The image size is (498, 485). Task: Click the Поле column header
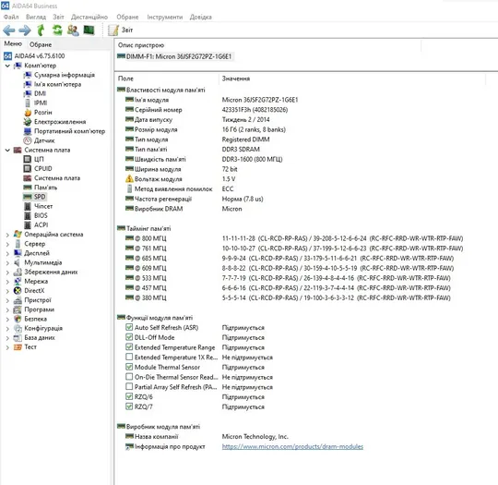pos(125,79)
